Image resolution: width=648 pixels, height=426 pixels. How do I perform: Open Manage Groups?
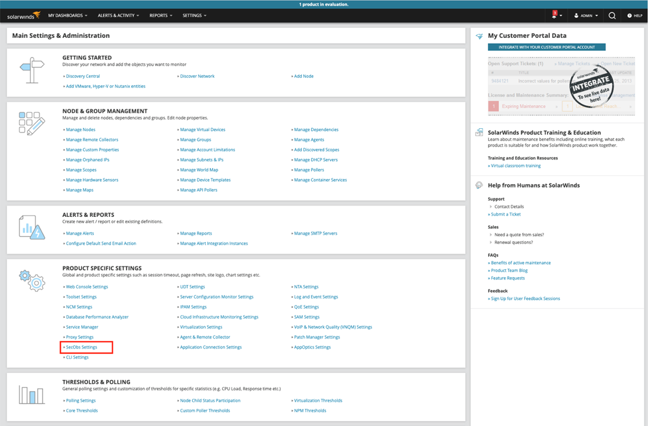[x=196, y=139]
